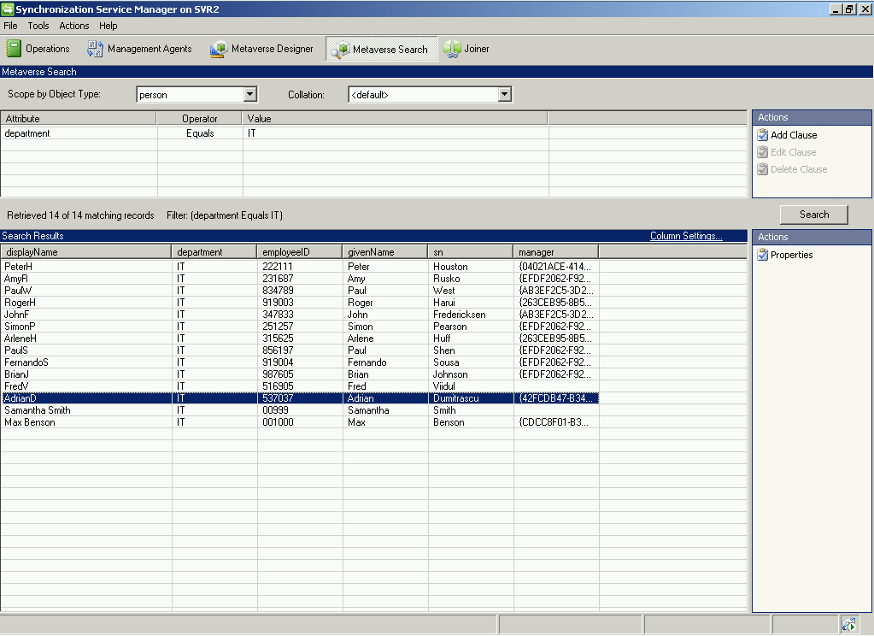Select the Samantha Smith row
Screen dimensions: 874x636
(300, 410)
